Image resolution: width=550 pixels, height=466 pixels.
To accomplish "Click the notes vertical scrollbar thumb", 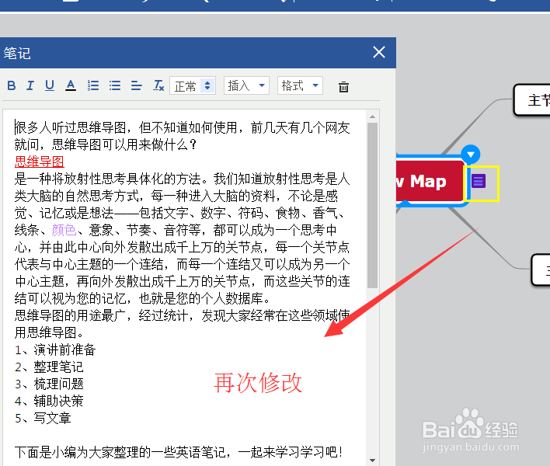I will tap(372, 205).
